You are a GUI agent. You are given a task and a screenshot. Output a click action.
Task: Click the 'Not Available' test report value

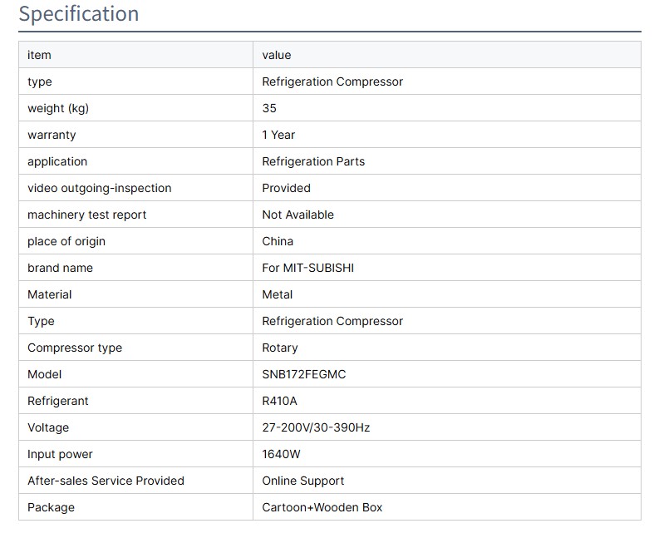pyautogui.click(x=297, y=215)
